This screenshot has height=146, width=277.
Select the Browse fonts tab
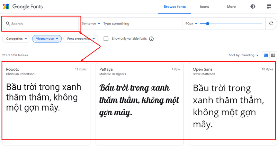175,7
